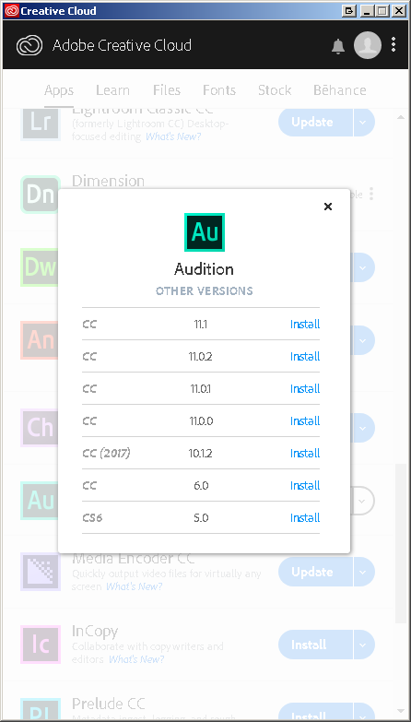The height and width of the screenshot is (722, 411).
Task: Install Audition CS6 version 5.0
Action: click(305, 517)
